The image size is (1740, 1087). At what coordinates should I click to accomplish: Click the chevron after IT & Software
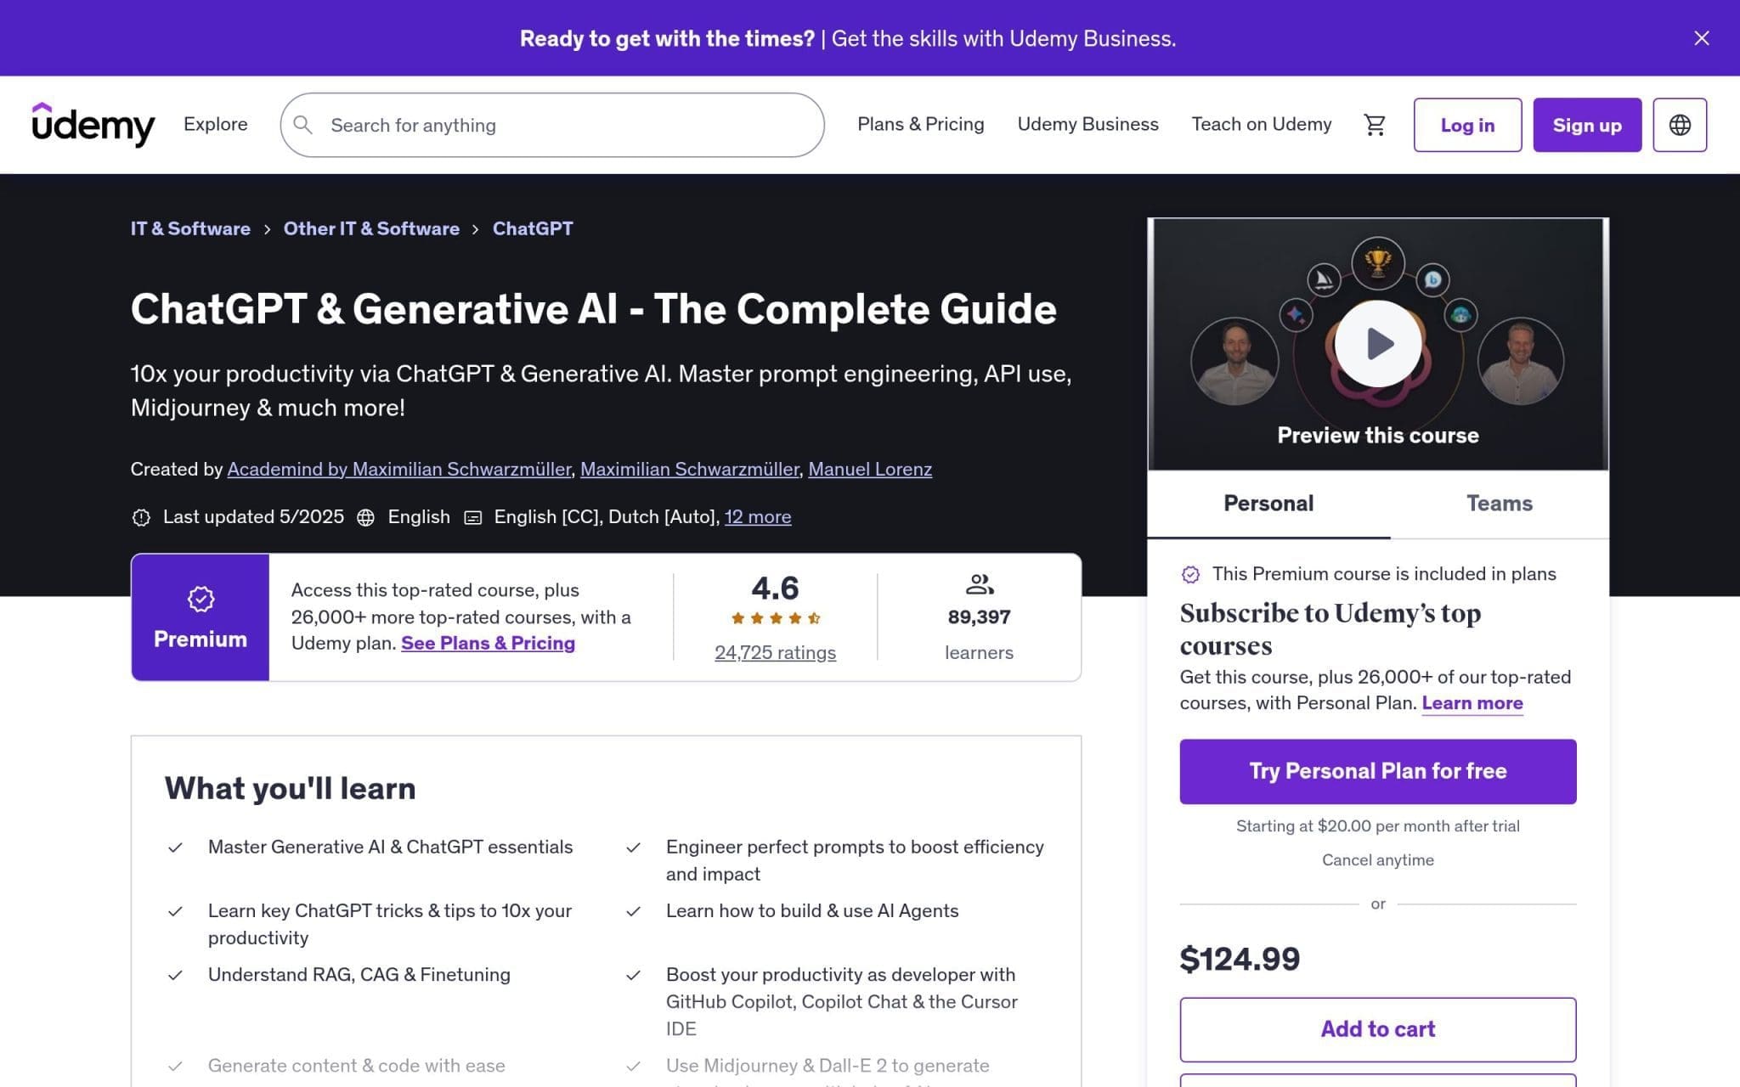(267, 229)
